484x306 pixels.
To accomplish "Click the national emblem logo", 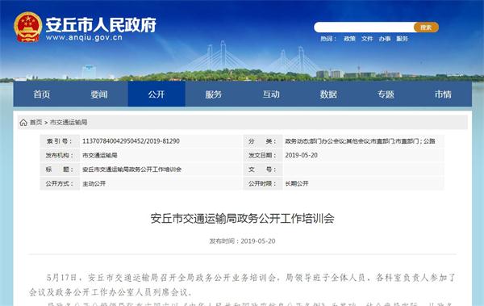I will point(27,27).
